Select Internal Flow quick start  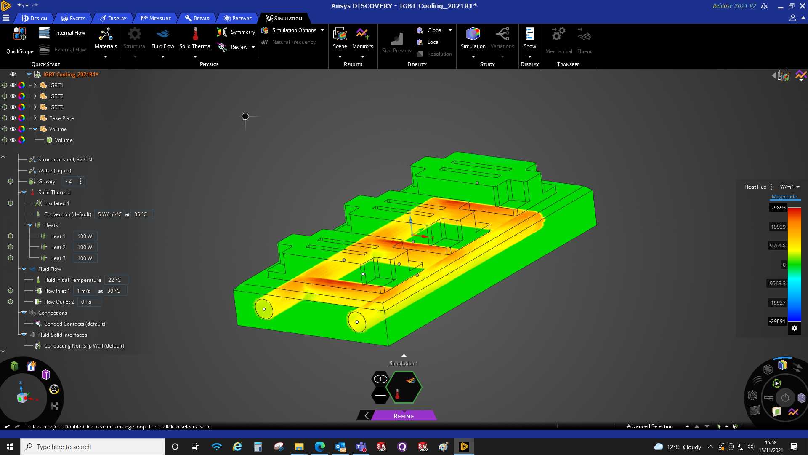pos(62,33)
